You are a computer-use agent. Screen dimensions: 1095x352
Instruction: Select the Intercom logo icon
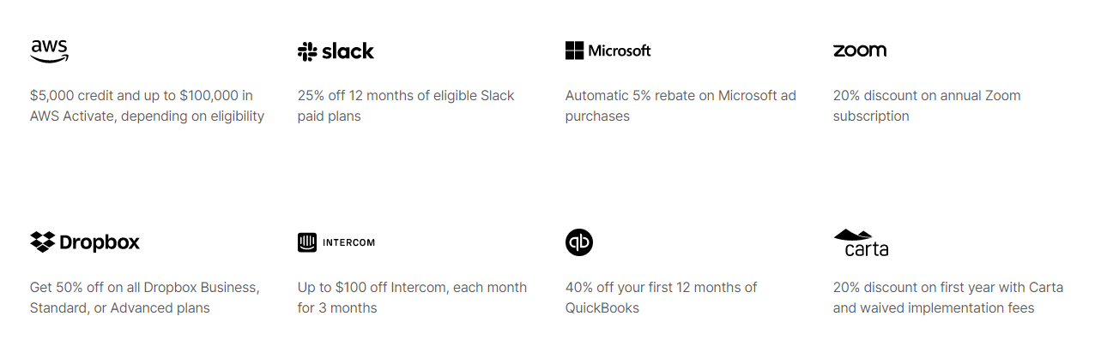tap(307, 242)
